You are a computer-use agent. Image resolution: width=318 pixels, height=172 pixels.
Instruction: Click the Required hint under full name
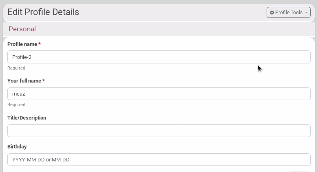[16, 105]
